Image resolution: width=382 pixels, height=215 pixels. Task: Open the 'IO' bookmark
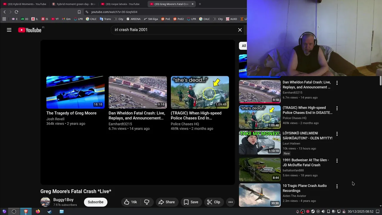pos(24,19)
